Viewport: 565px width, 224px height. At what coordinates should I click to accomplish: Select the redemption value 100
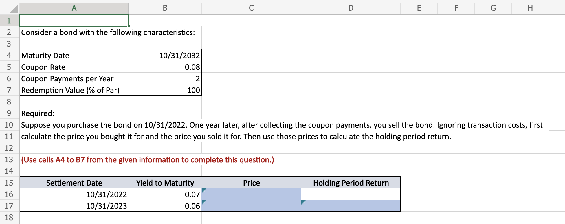(165, 90)
